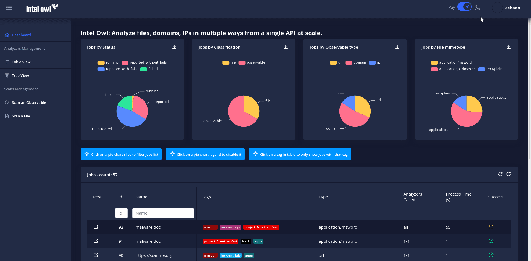Open Scan a File page
The height and width of the screenshot is (261, 531).
pyautogui.click(x=35, y=116)
